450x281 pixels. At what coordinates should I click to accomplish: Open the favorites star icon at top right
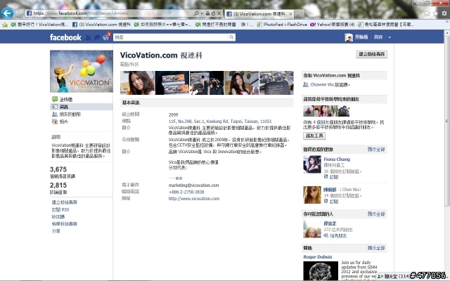436,13
